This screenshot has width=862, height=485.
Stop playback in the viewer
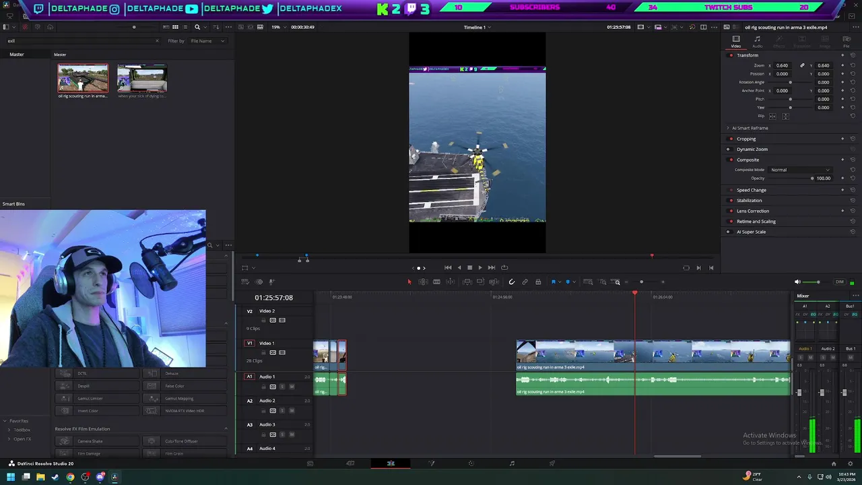point(469,267)
